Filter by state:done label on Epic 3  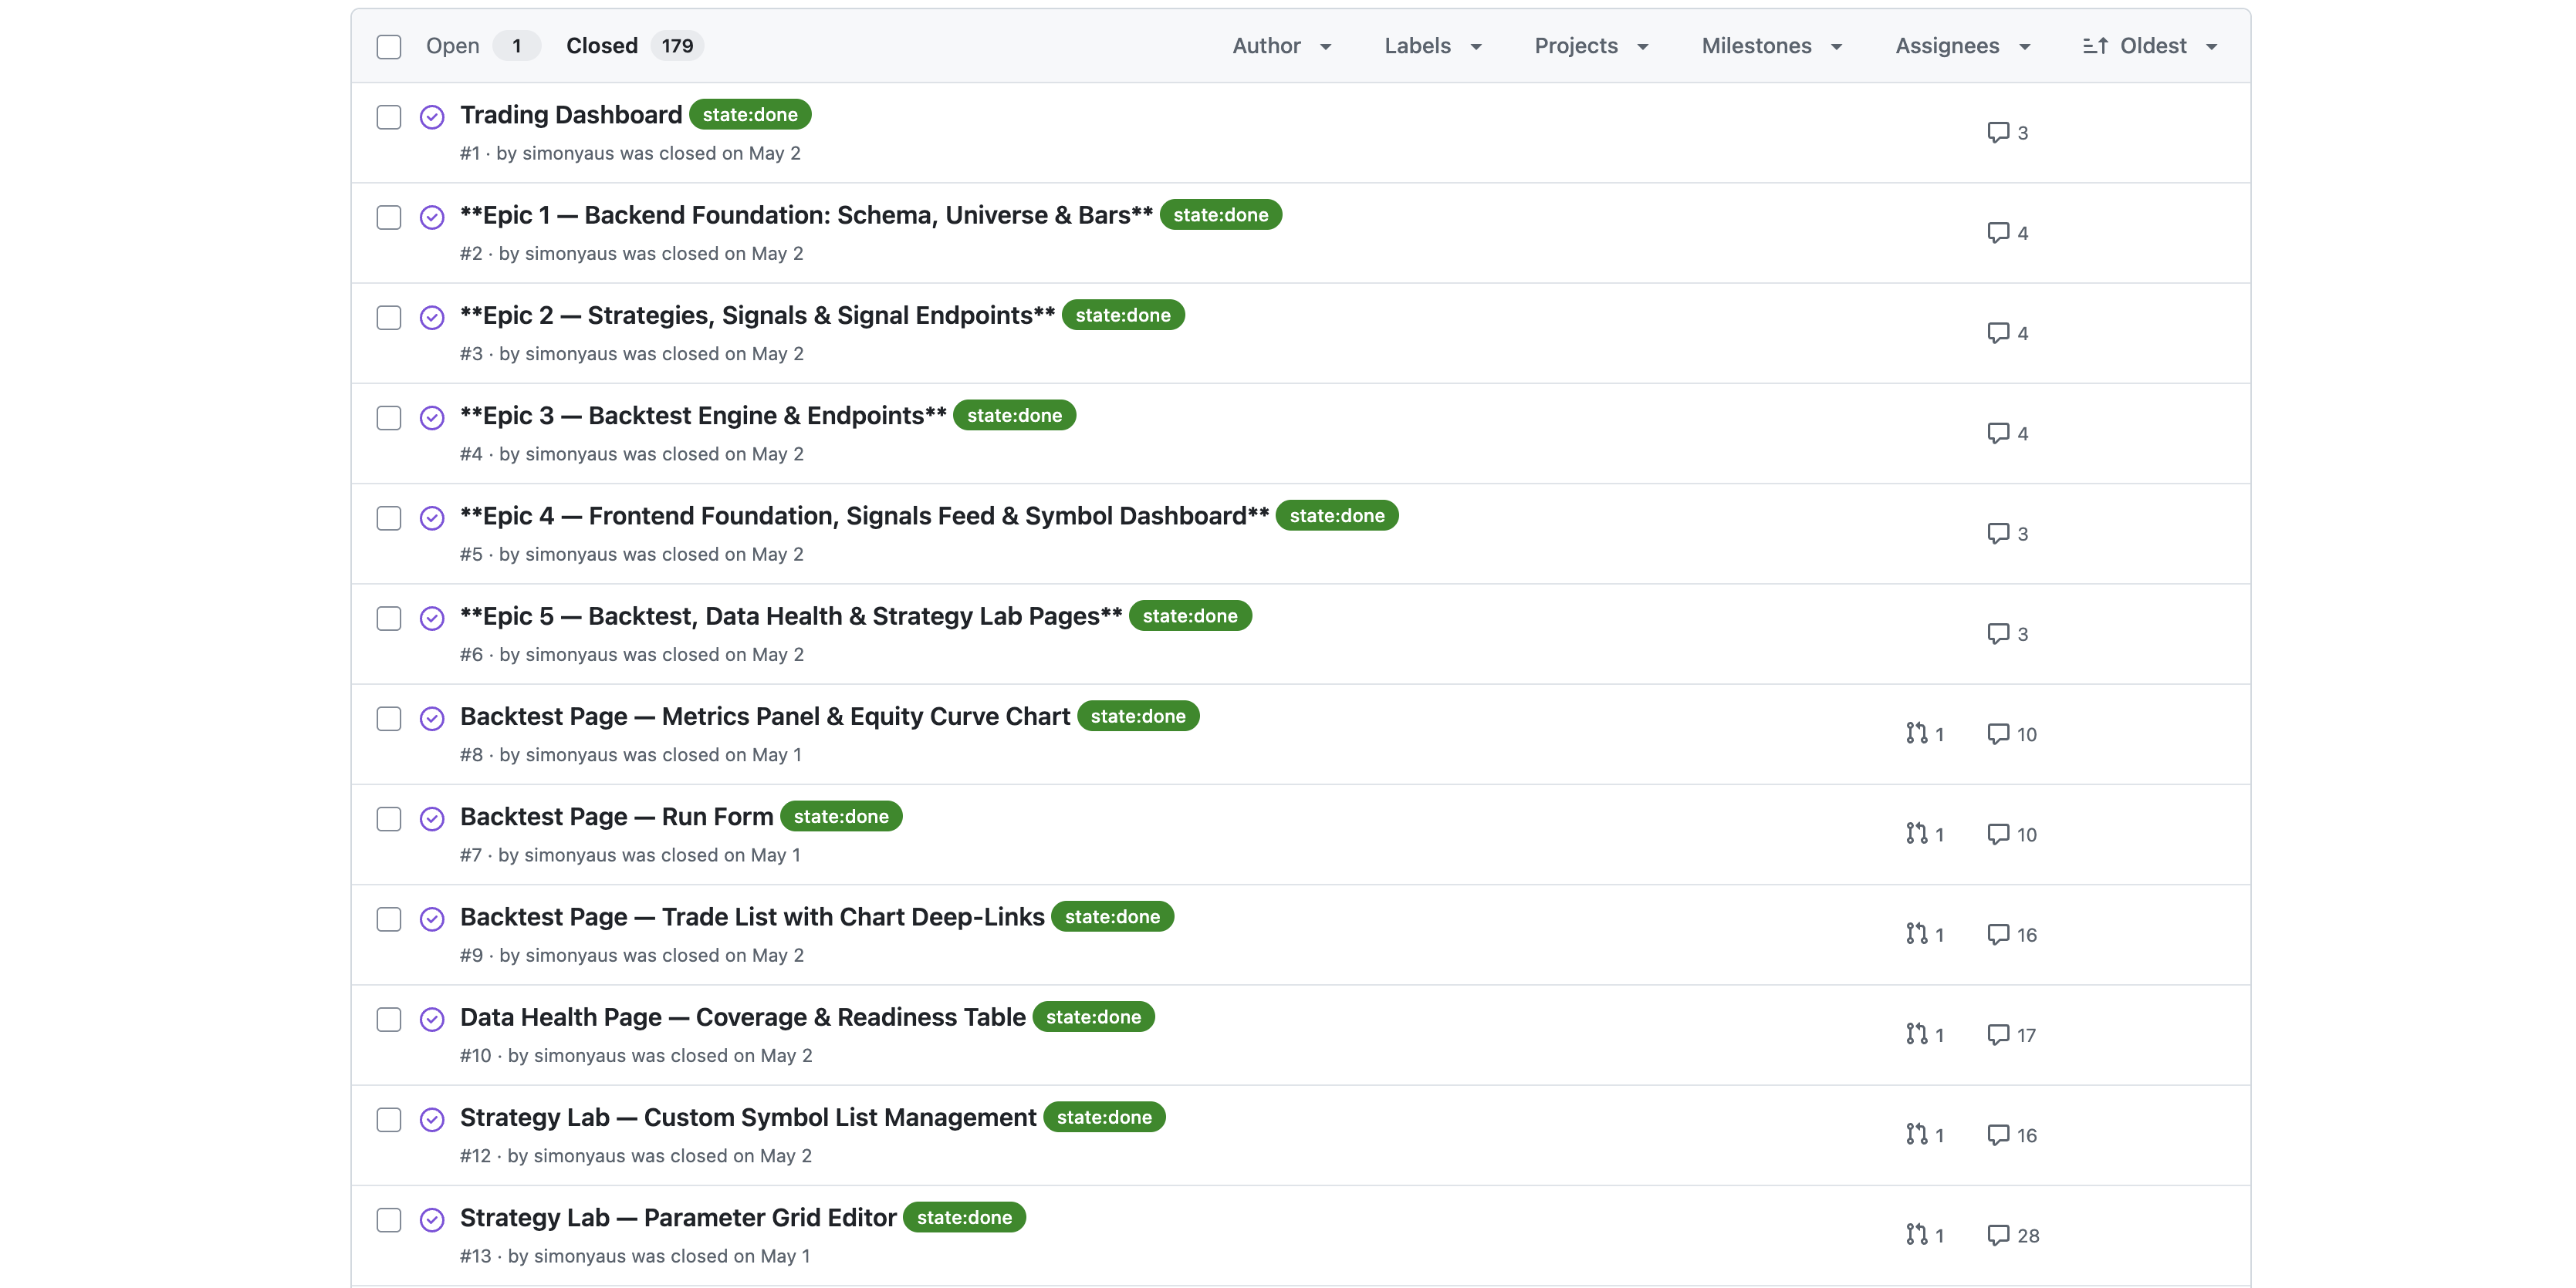1014,416
